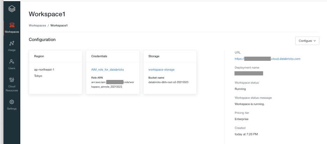Click the Databricks logo icon
The width and height of the screenshot is (327, 144).
pos(12,9)
